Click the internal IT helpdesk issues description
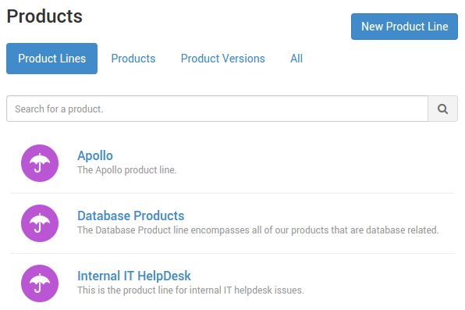 tap(190, 290)
